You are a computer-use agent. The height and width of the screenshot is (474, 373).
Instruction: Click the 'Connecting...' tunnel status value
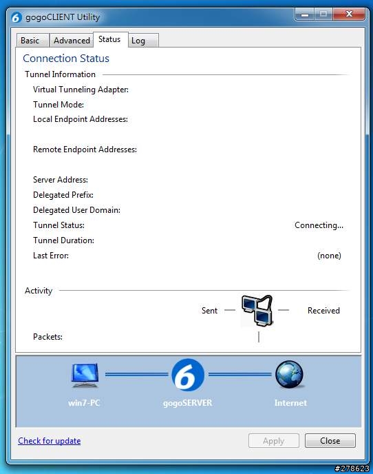[x=319, y=225]
